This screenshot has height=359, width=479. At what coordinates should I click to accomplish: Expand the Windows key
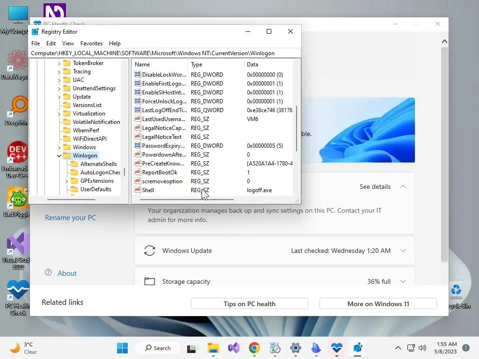click(59, 147)
